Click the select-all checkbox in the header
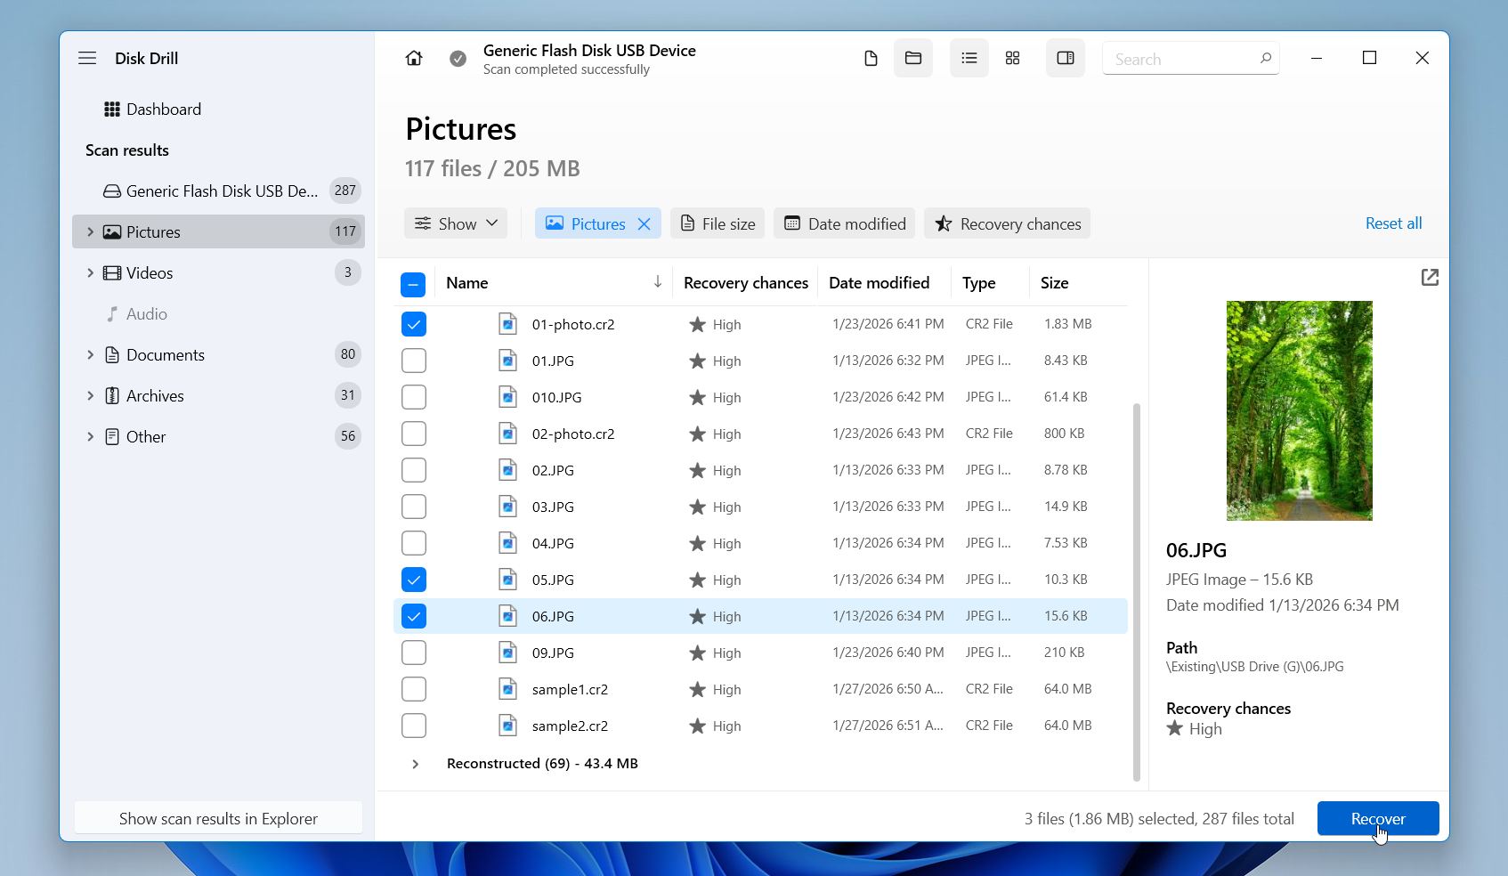Image resolution: width=1508 pixels, height=876 pixels. 413,283
